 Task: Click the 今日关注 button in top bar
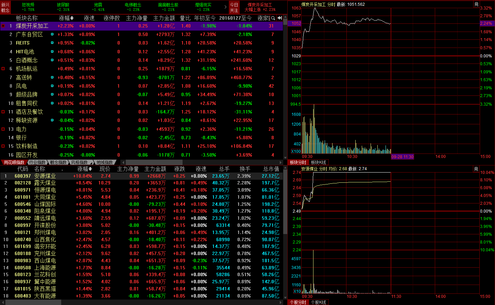coord(234,7)
